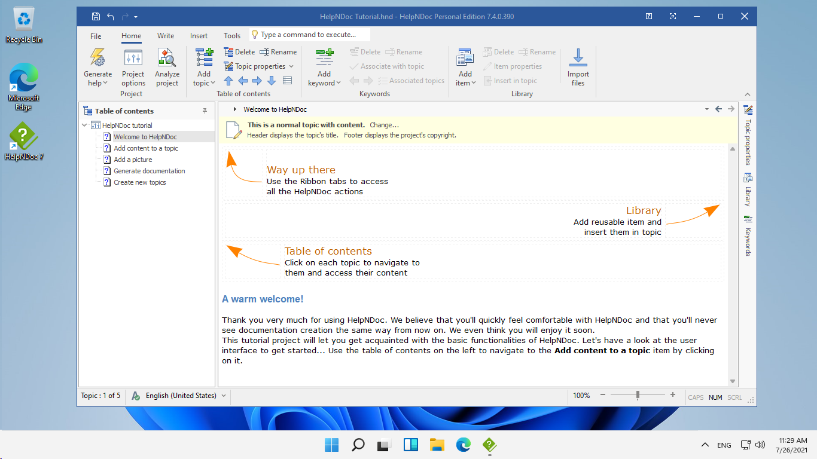
Task: Launch Analyze project
Action: 167,68
